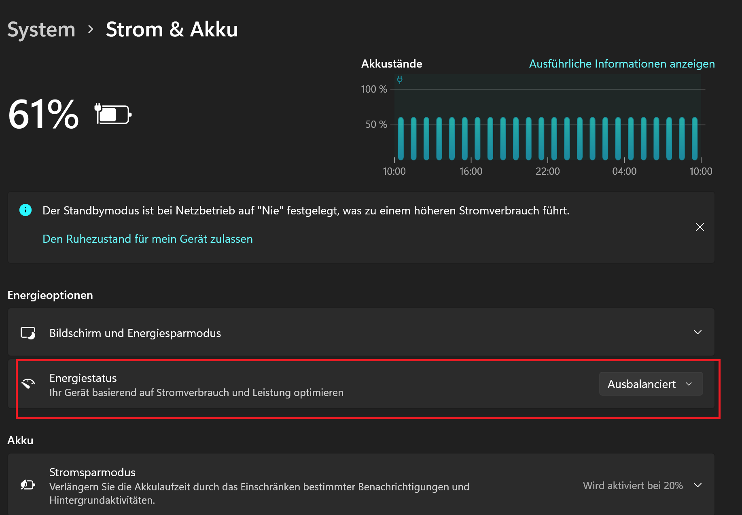Click the Energiestatus row label
The width and height of the screenshot is (742, 515).
[x=83, y=378]
